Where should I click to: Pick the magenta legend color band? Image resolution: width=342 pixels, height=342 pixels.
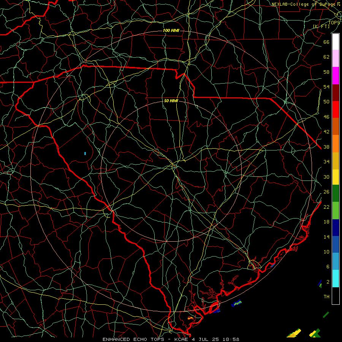tap(336, 76)
